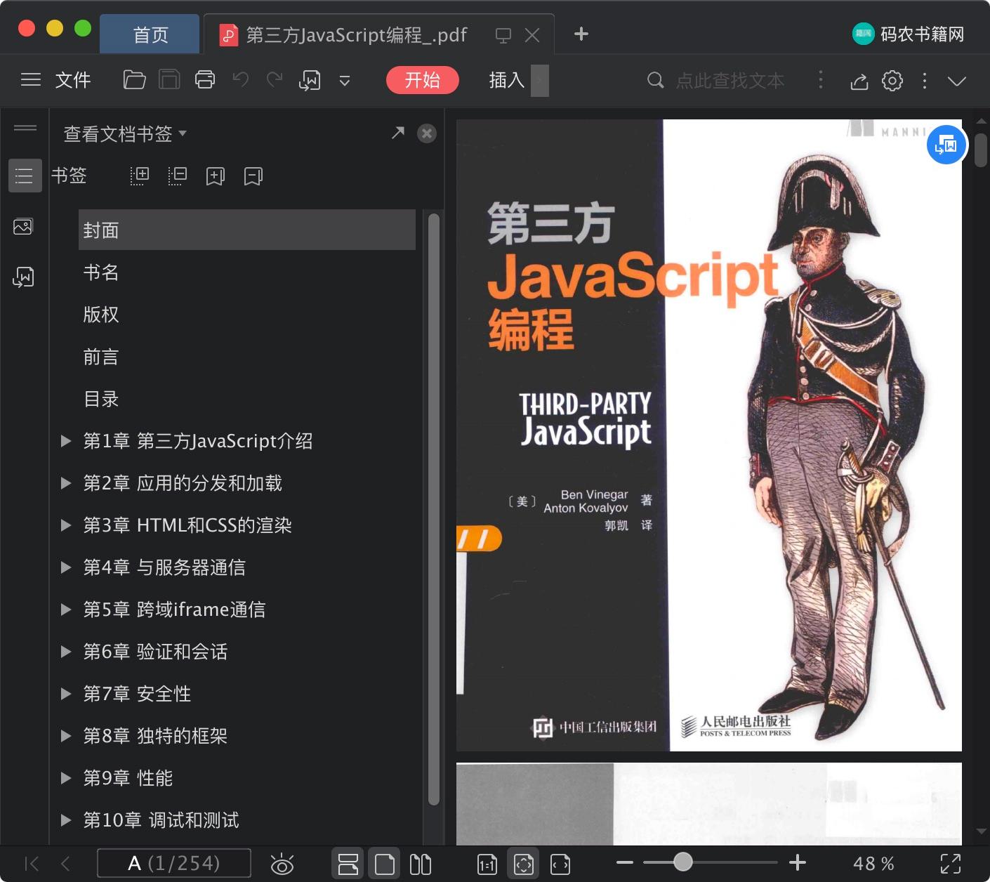Delete bookmark icon
The height and width of the screenshot is (882, 990).
(x=253, y=176)
